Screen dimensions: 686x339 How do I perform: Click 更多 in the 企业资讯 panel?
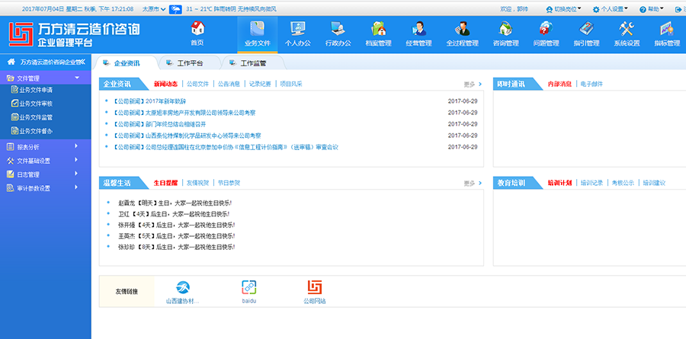(x=472, y=84)
